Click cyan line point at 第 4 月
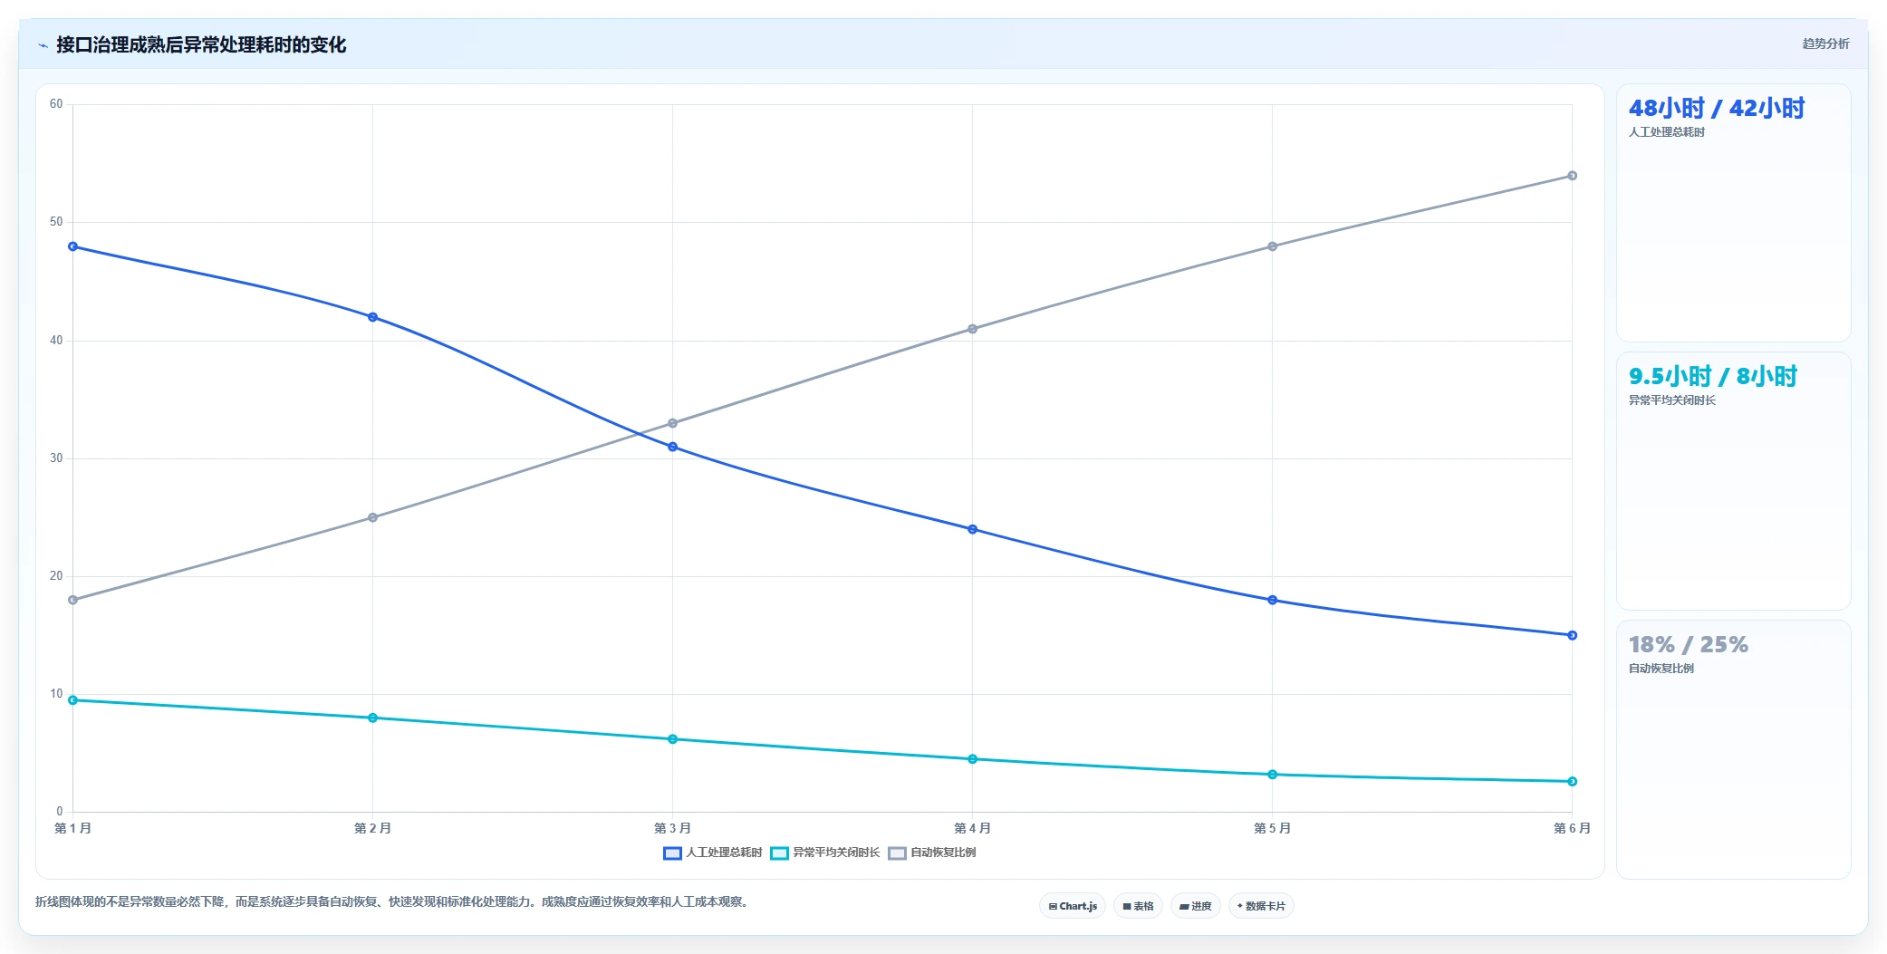This screenshot has width=1887, height=954. pos(972,759)
